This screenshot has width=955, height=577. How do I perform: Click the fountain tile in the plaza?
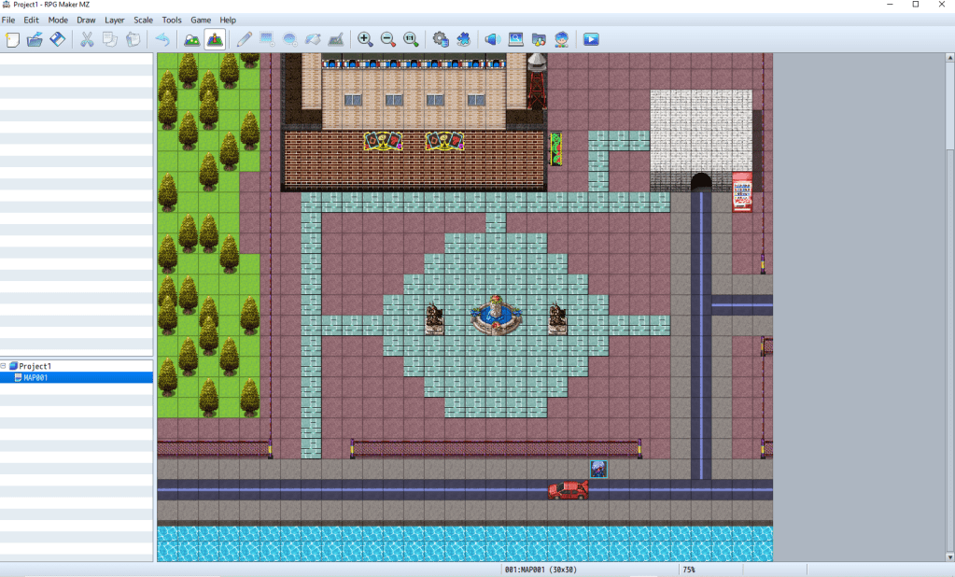click(496, 316)
